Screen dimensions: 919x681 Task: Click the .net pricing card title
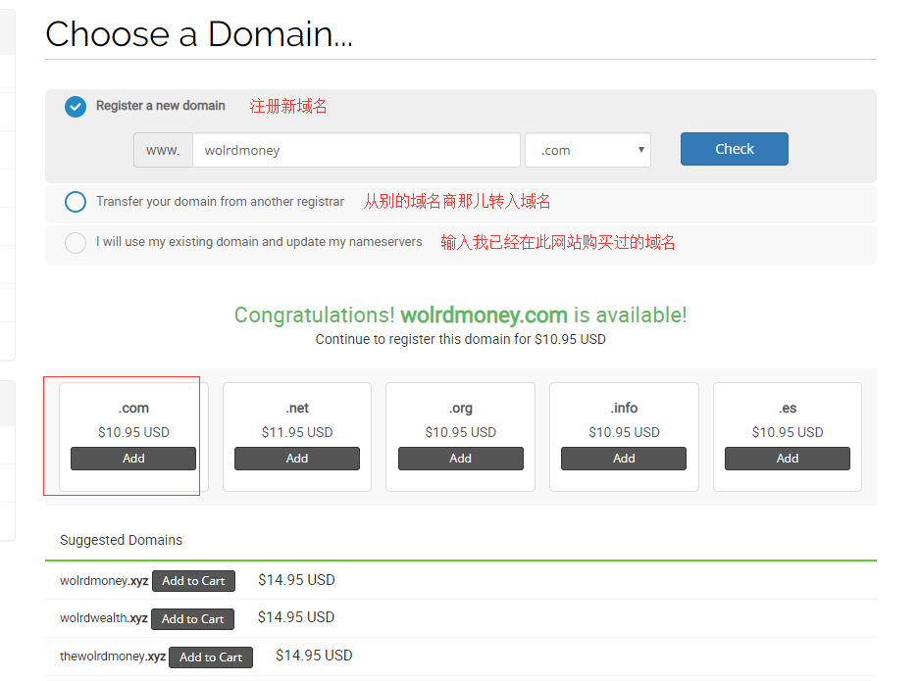pos(297,408)
